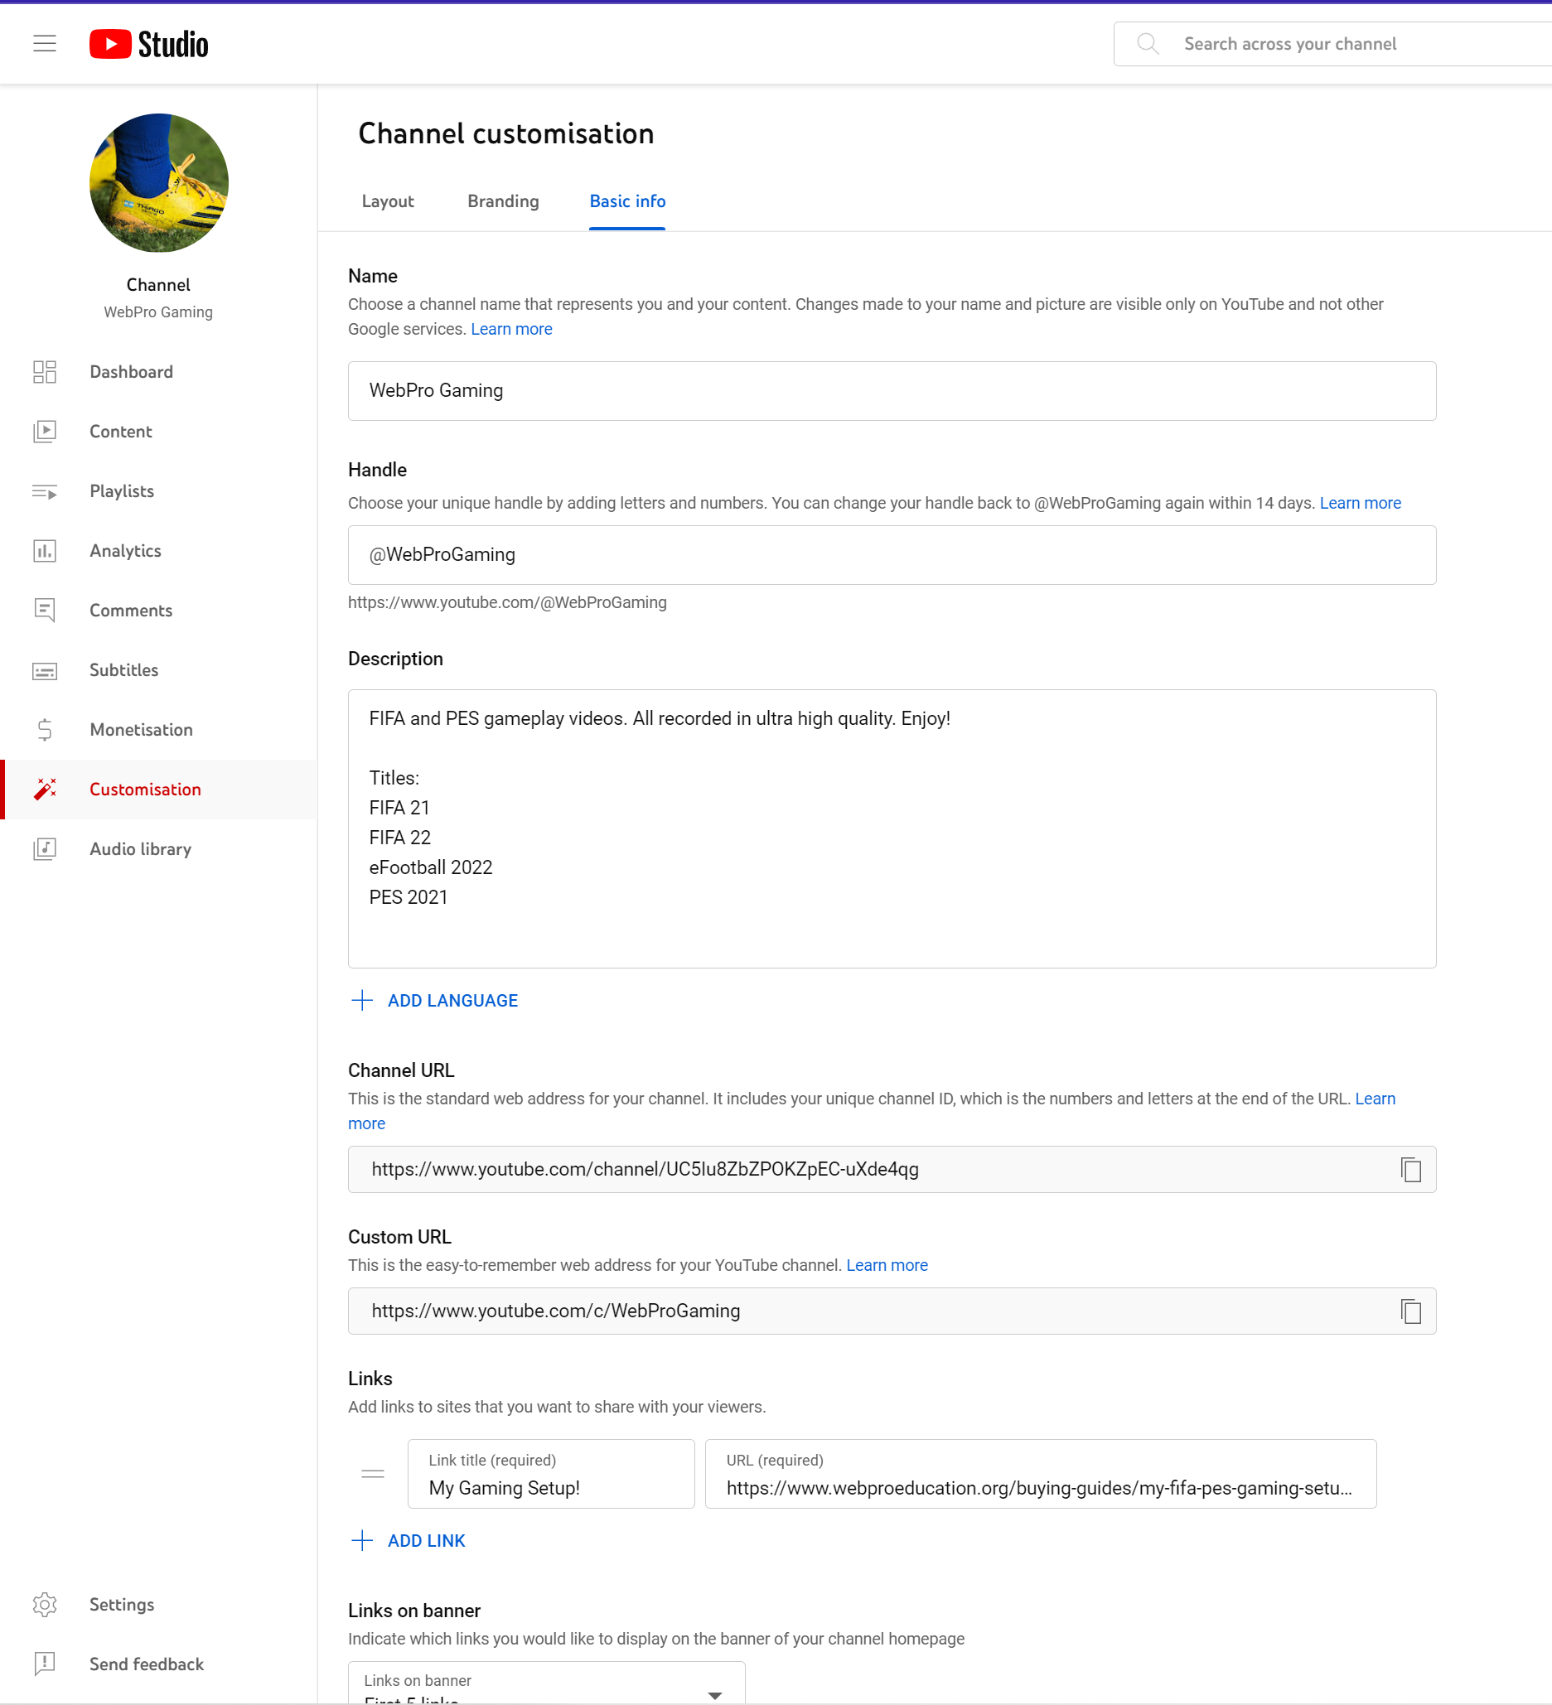Click the Send feedback exclamation icon

click(x=45, y=1664)
